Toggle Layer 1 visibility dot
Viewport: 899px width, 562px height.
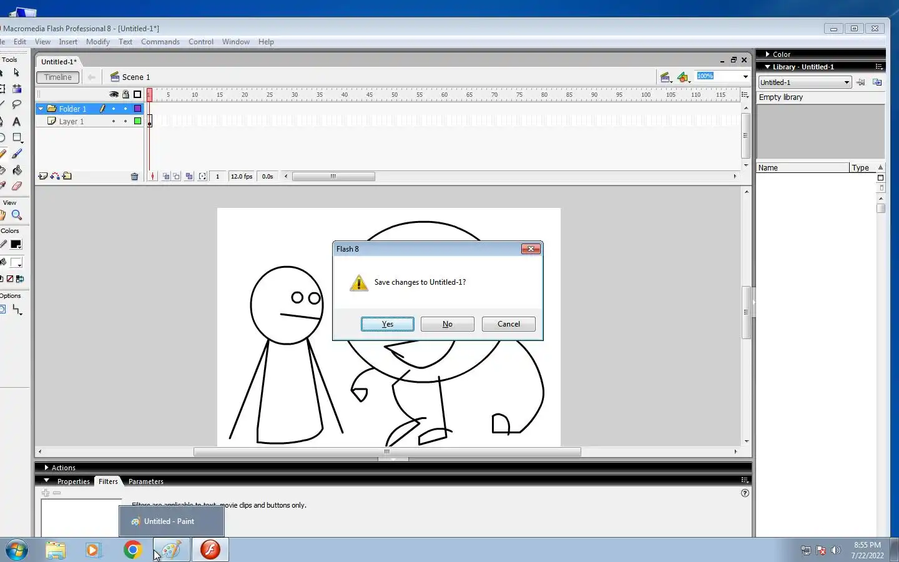point(114,121)
